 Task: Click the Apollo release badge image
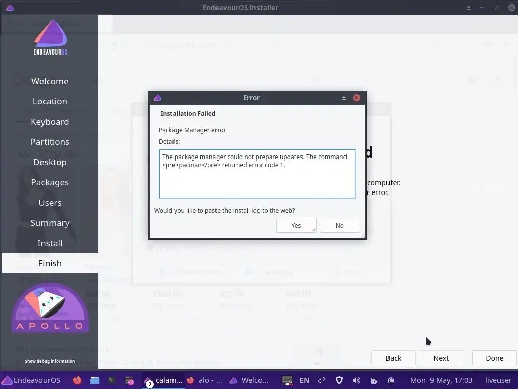click(50, 307)
